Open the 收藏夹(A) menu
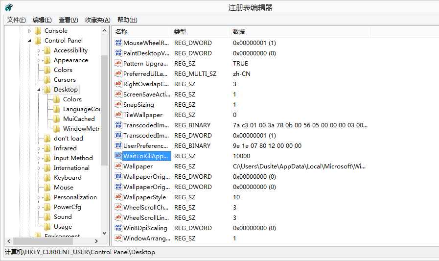The image size is (439, 261). 98,20
